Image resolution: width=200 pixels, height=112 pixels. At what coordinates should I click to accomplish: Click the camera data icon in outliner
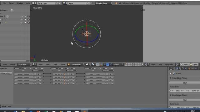(x=7, y=16)
